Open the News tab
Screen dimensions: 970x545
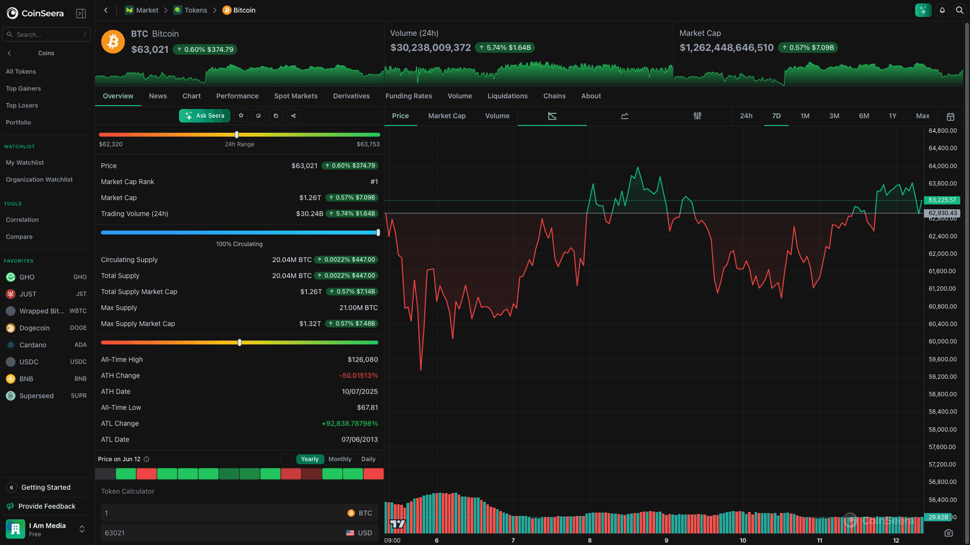pos(158,96)
